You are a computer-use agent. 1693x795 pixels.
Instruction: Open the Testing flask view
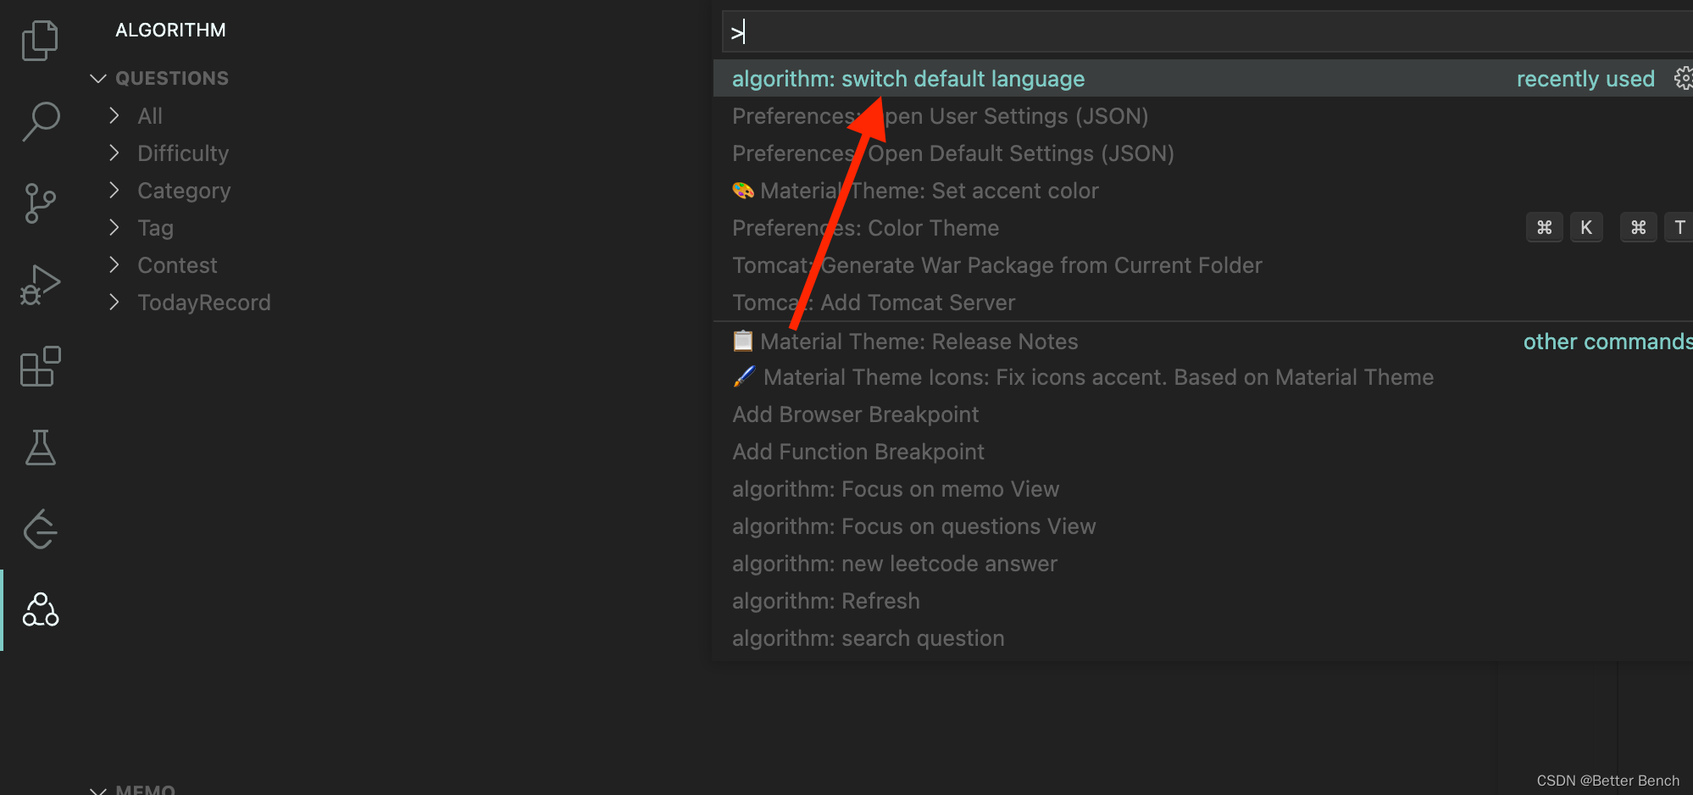coord(40,448)
